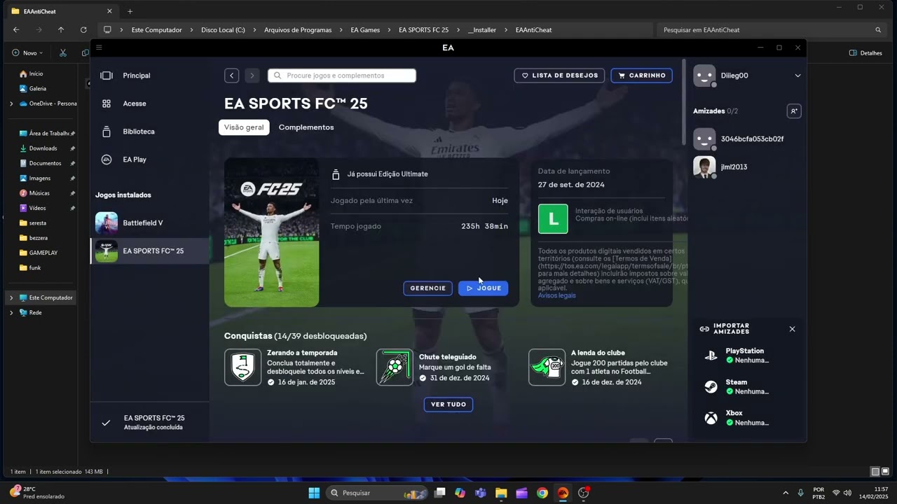This screenshot has width=897, height=504.
Task: Click the Zerando a temporada achievement badge
Action: point(242,367)
